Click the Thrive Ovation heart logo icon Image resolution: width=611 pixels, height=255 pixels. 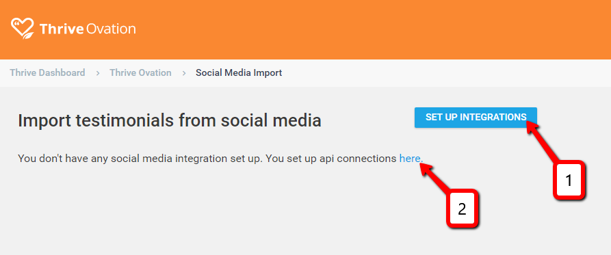23,29
